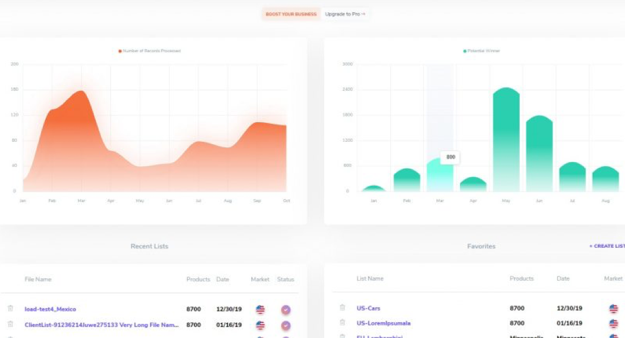Image resolution: width=625 pixels, height=338 pixels.
Task: Click the Create List button
Action: (x=606, y=247)
